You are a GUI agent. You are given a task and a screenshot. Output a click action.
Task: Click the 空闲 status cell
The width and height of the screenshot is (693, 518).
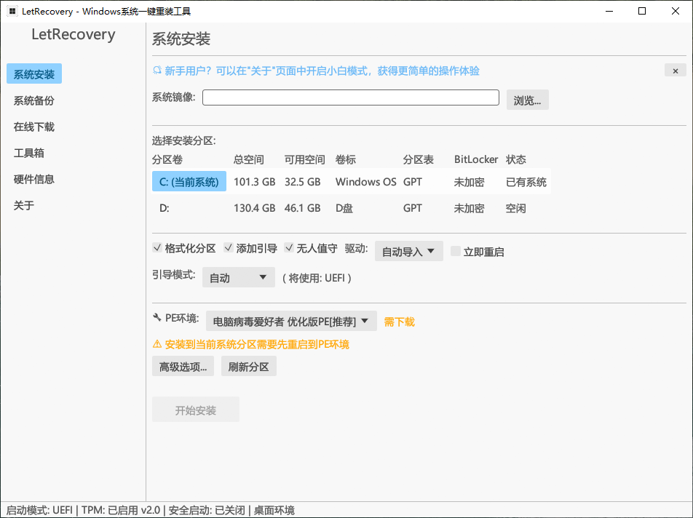click(x=516, y=208)
